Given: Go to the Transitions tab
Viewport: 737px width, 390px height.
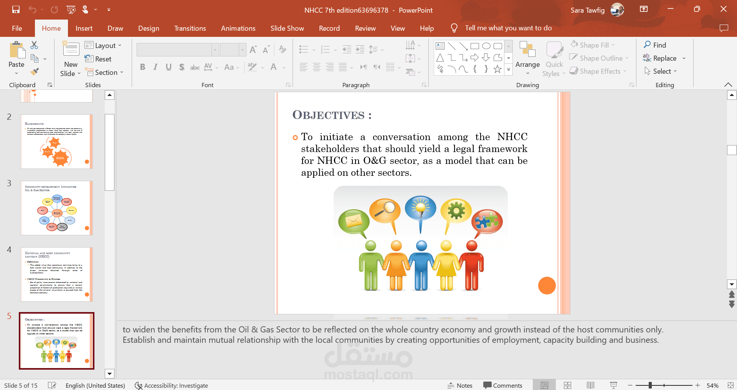Looking at the screenshot, I should pyautogui.click(x=190, y=28).
